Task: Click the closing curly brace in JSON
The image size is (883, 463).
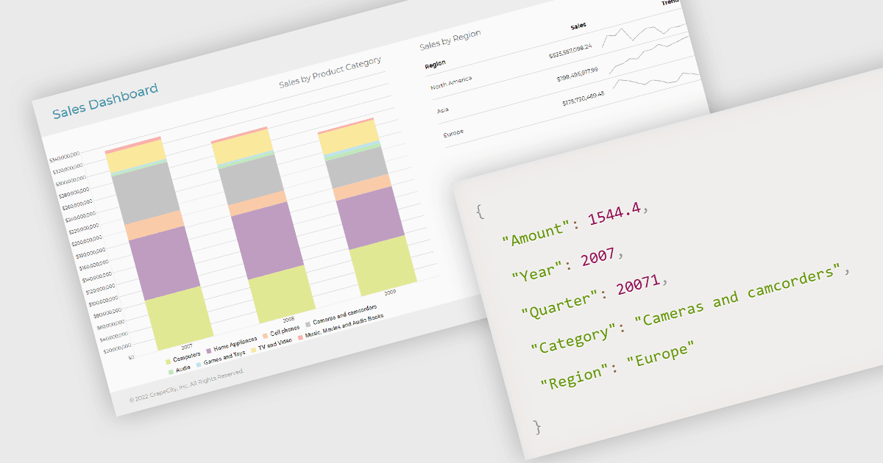Action: click(x=536, y=426)
